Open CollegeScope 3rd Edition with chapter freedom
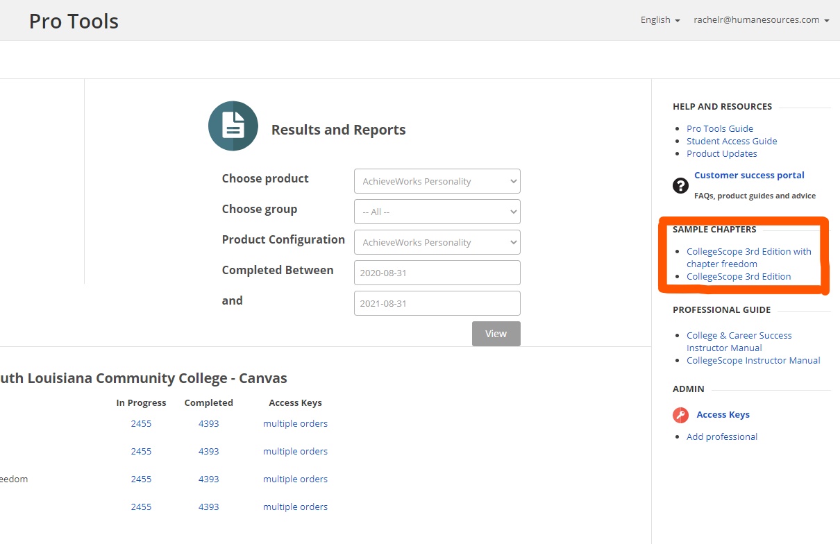This screenshot has width=840, height=544. coord(748,257)
